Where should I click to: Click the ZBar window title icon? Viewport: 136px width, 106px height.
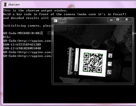point(56,21)
